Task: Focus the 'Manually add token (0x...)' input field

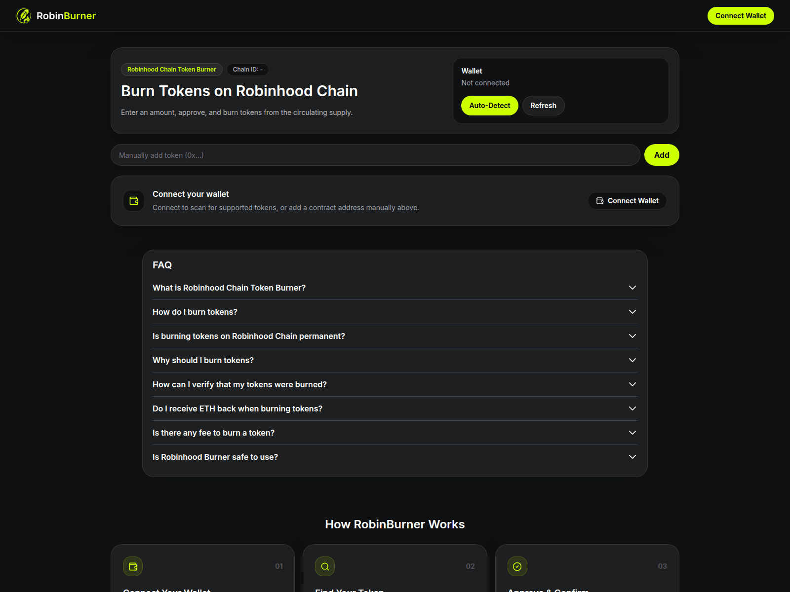Action: tap(375, 155)
